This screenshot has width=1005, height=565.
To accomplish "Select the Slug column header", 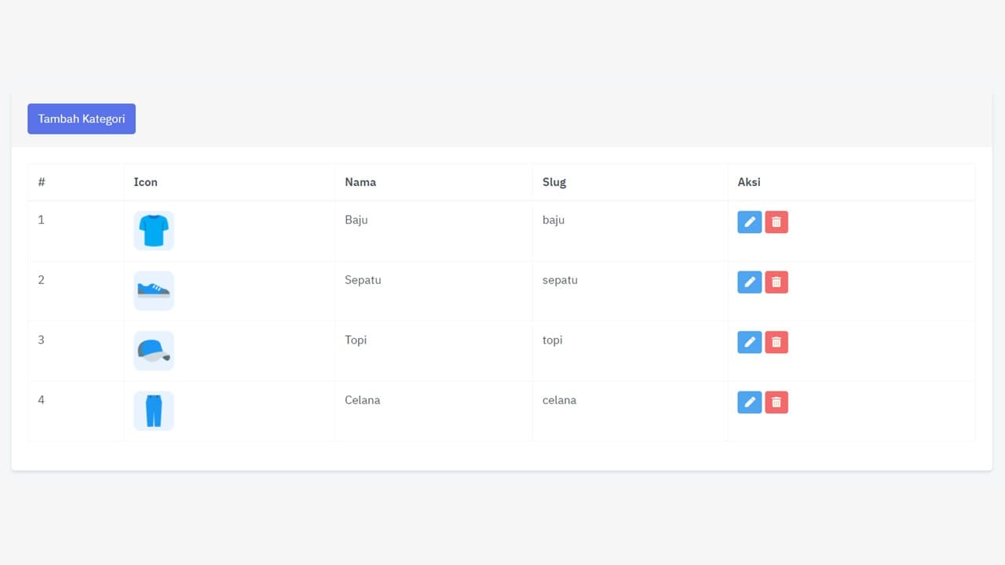I will click(x=554, y=182).
